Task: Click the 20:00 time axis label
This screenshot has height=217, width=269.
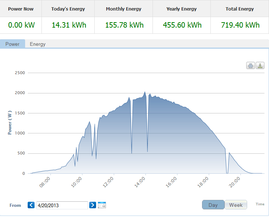Action: click(x=235, y=182)
